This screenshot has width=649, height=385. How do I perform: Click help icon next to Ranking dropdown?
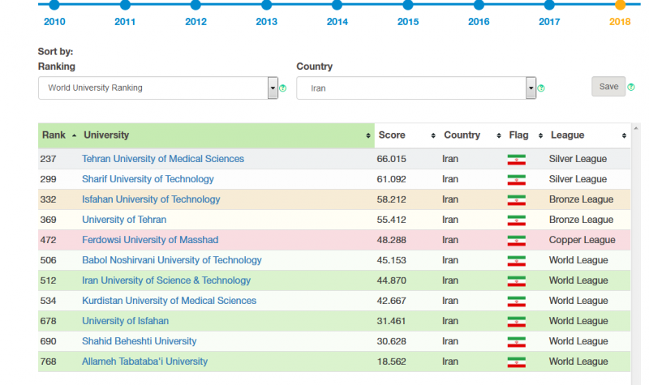(x=282, y=88)
